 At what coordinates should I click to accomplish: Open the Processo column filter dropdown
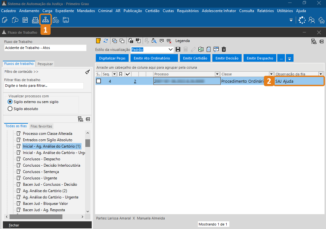pos(217,74)
